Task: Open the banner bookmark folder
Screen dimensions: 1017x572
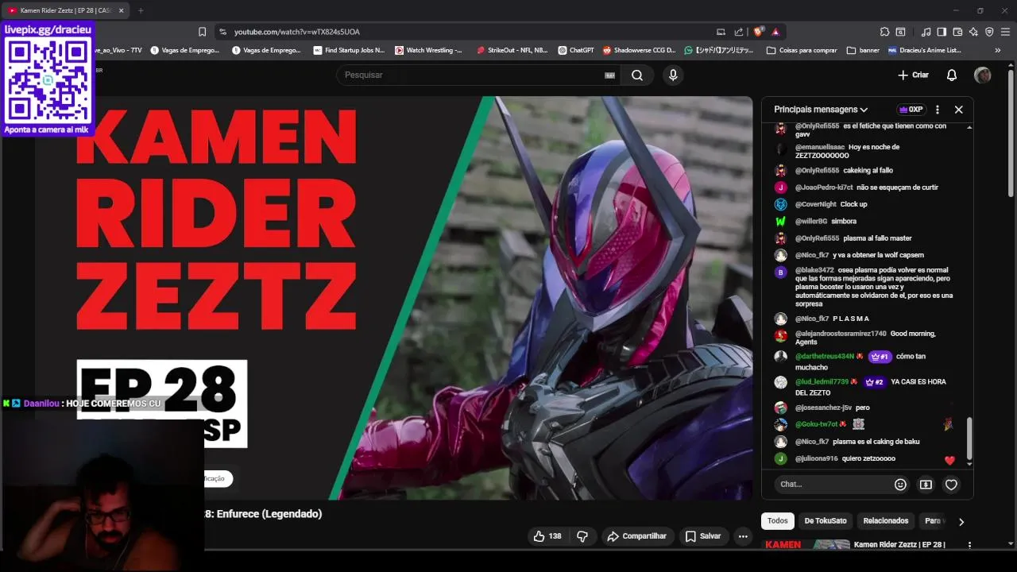Action: point(863,50)
